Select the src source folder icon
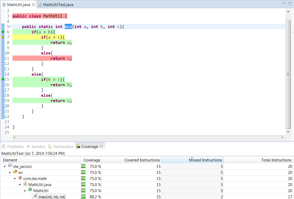The image size is (294, 199). [x=15, y=172]
